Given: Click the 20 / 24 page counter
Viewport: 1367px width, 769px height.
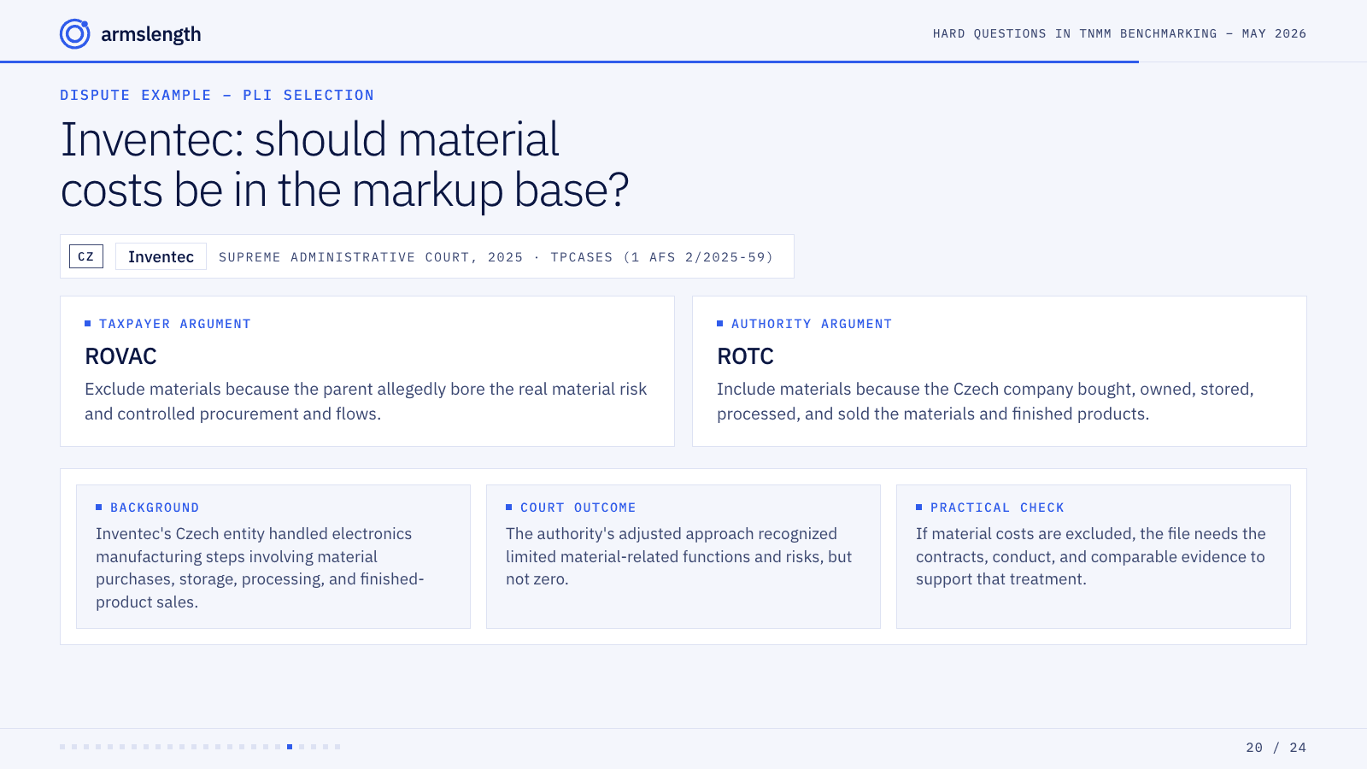Looking at the screenshot, I should point(1276,748).
